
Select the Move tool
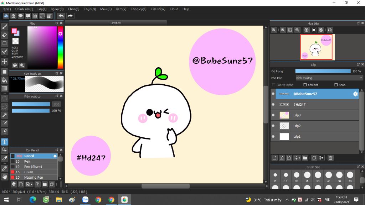click(x=4, y=62)
